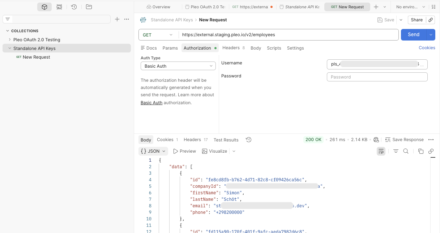Viewport: 440px width, 233px height.
Task: Open the three-dot menu beside Save Response
Action: coord(431,140)
